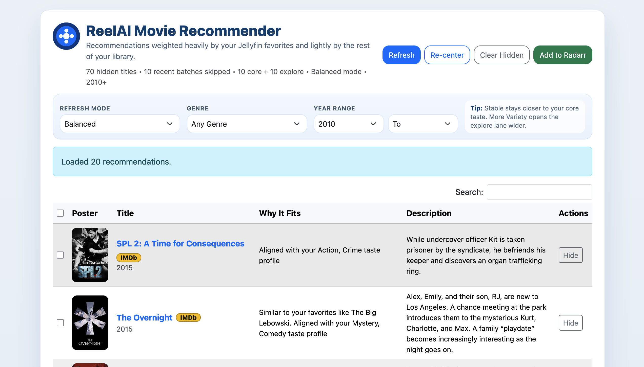
Task: Click the Why It Fits column header
Action: 280,213
